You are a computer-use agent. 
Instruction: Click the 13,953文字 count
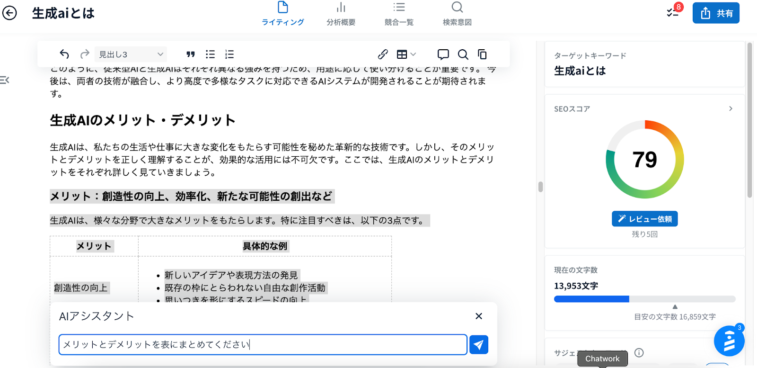point(576,286)
